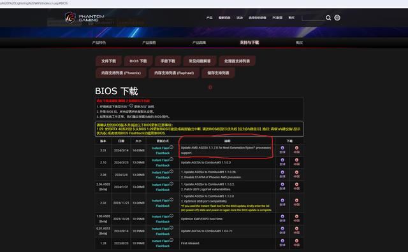
Task: Click info icon beside Instant Flash for 3.01
Action: click(x=171, y=147)
